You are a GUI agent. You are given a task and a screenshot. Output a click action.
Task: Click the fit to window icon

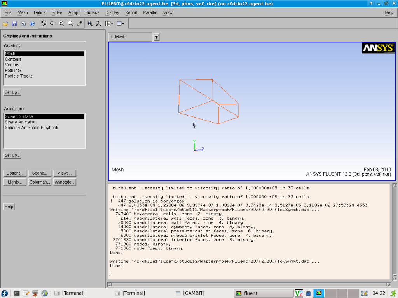[90, 24]
